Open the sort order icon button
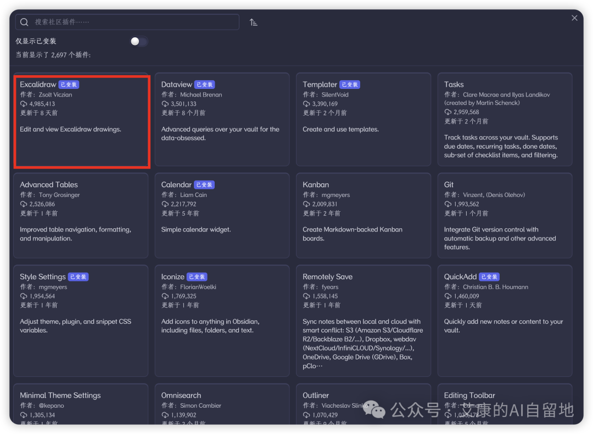Viewport: 593px width, 434px height. coord(253,22)
